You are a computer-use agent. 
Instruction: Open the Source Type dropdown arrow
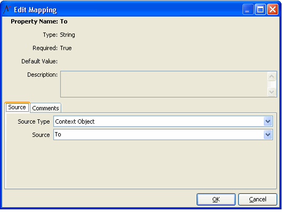[268, 122]
